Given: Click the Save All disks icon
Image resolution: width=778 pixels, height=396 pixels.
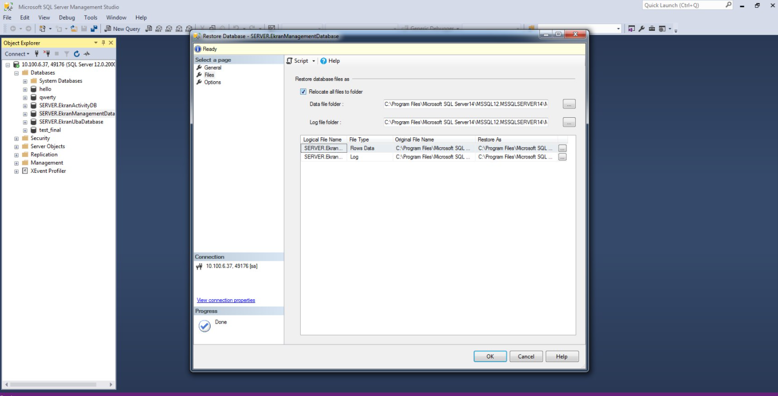Looking at the screenshot, I should [94, 29].
